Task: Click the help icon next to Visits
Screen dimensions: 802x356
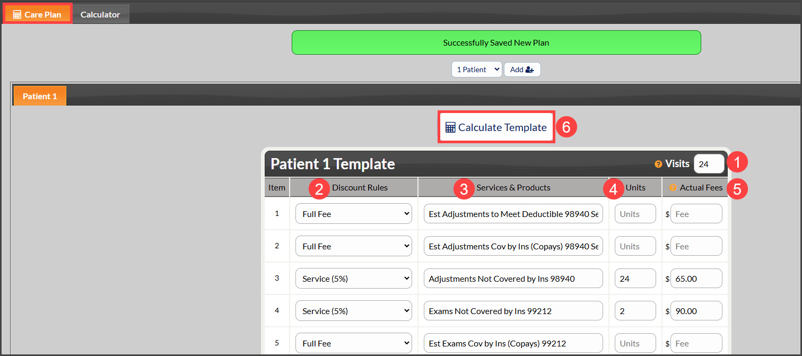Action: click(x=658, y=164)
